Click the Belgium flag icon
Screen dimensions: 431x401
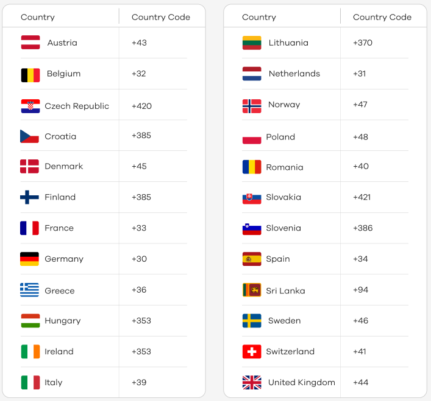tap(30, 75)
